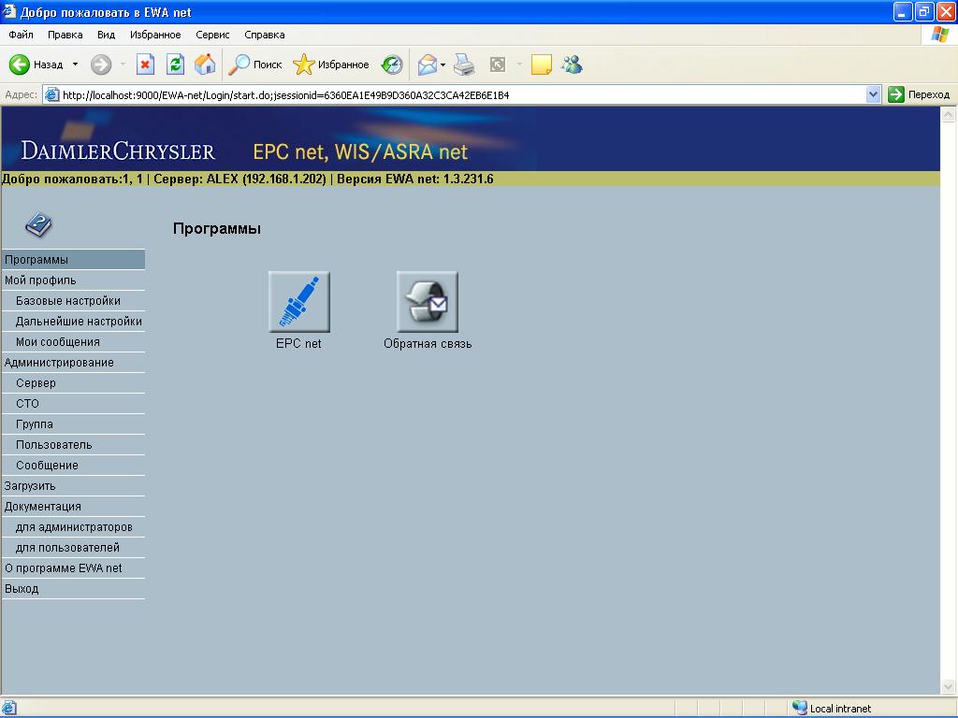The image size is (958, 718).
Task: Click the Обратная связь text label
Action: (428, 344)
